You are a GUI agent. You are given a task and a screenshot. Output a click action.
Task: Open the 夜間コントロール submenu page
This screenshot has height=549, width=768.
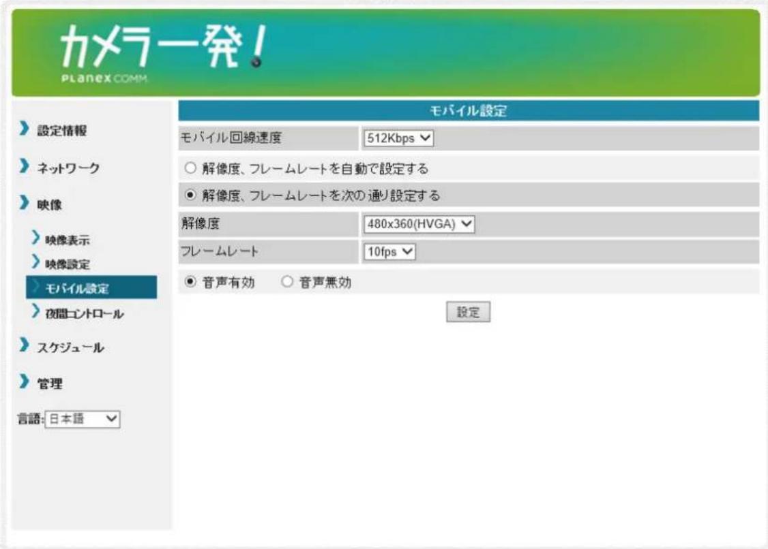click(85, 313)
